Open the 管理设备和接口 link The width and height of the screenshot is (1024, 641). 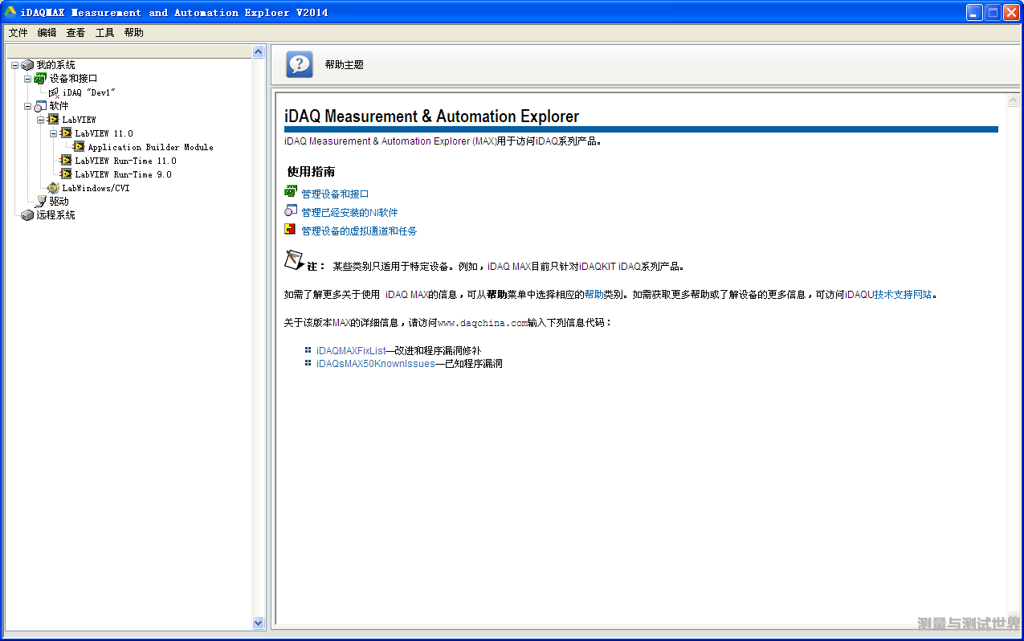pos(335,194)
